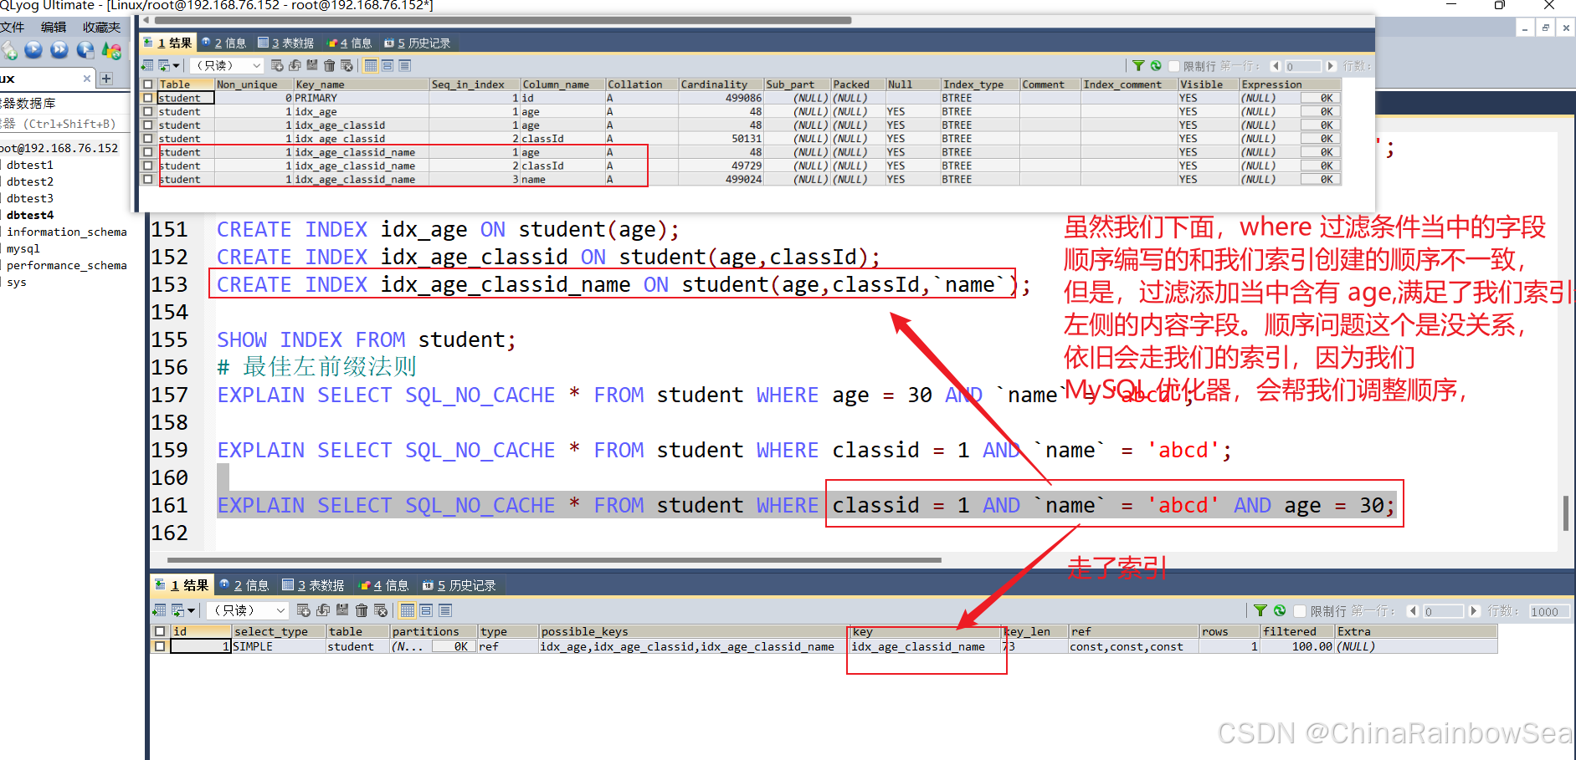Click the Execute Query play icon
1576x760 pixels.
(33, 50)
